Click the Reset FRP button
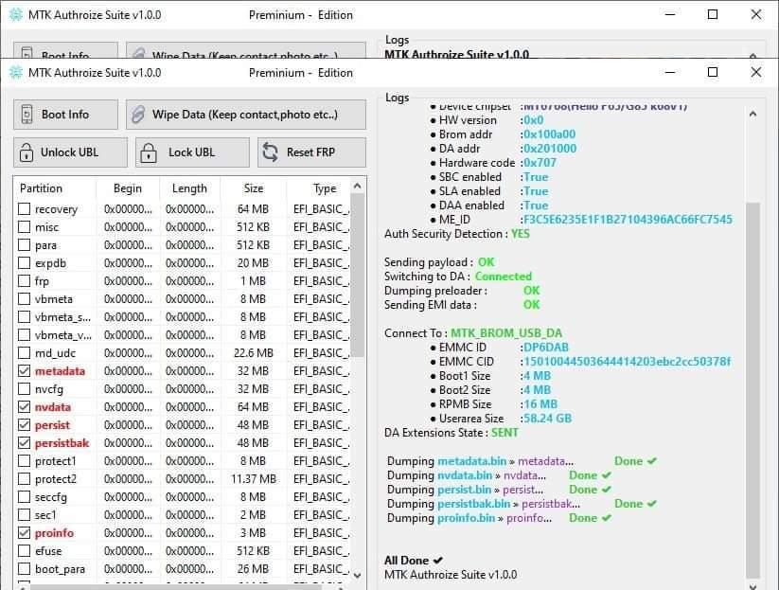 pos(311,152)
